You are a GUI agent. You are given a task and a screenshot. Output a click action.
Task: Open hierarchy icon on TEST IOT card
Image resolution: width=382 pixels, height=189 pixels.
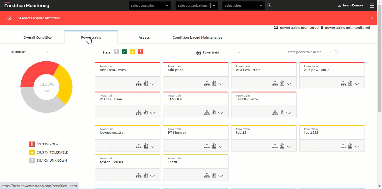point(207,113)
